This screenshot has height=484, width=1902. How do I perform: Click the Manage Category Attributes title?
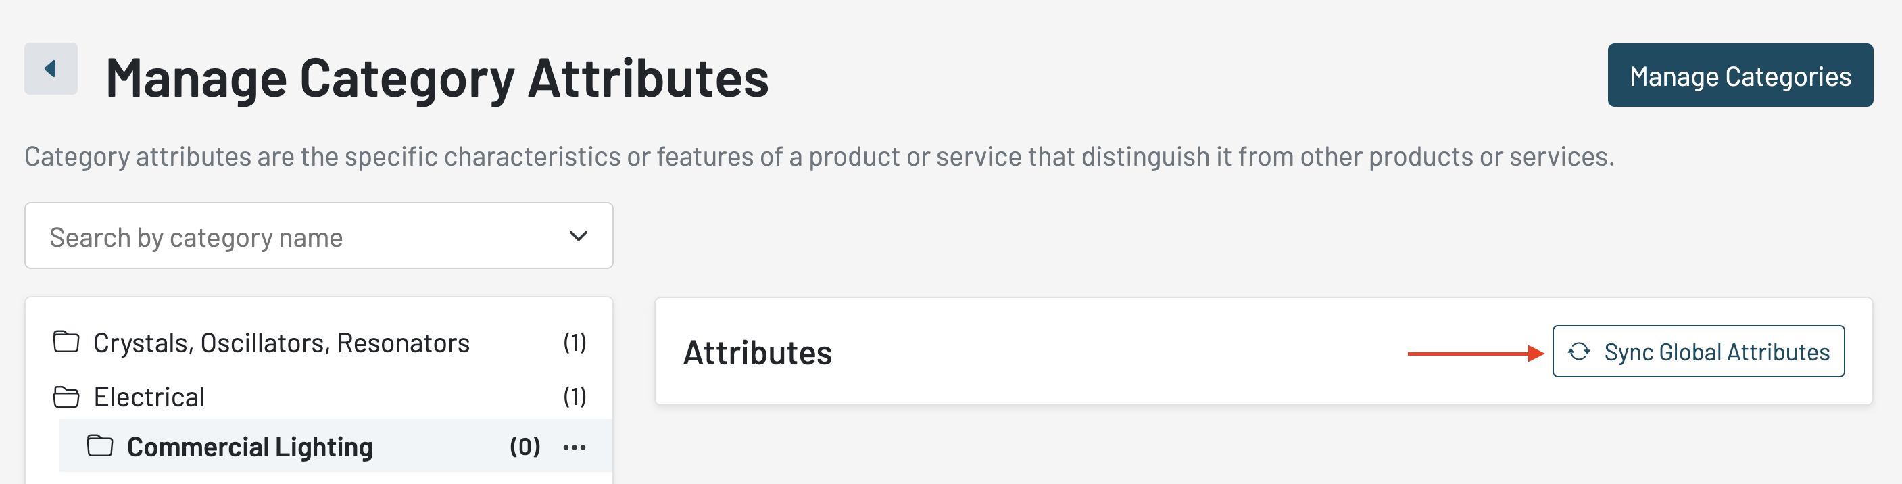tap(437, 78)
